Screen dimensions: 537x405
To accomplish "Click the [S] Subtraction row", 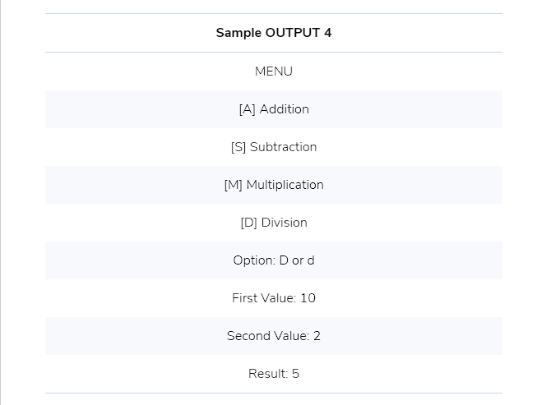I will click(274, 147).
